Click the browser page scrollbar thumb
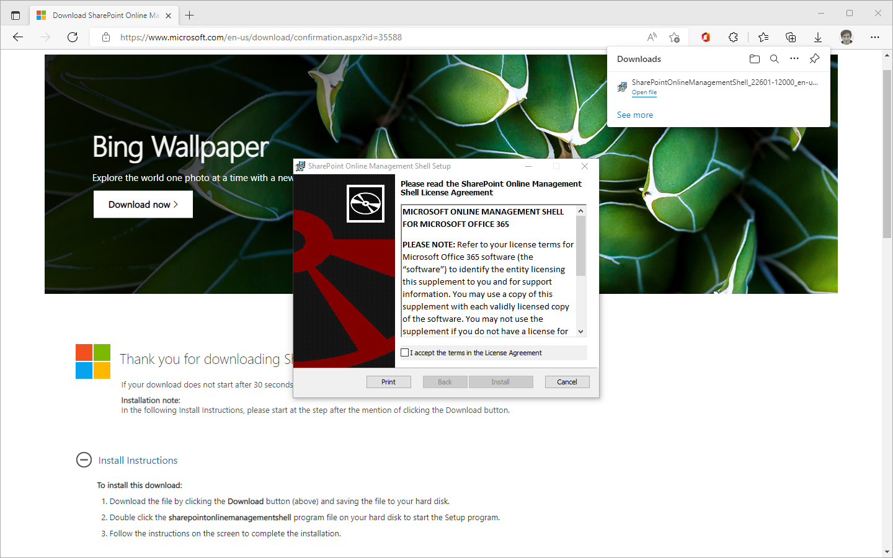This screenshot has width=893, height=558. click(887, 154)
